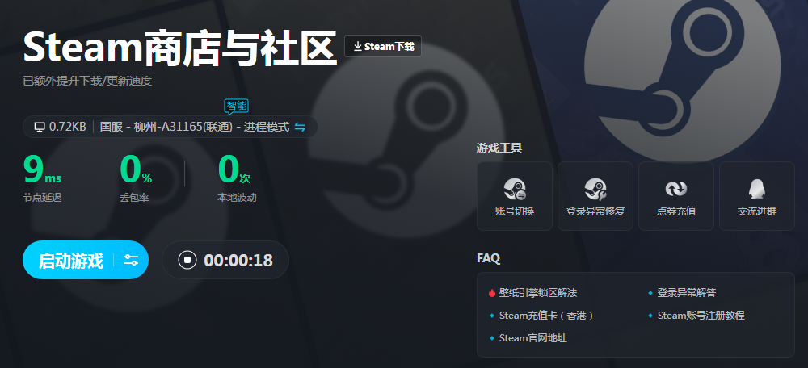Click the monitor icon next to 0.72KB
Image resolution: width=808 pixels, height=368 pixels.
tap(40, 127)
